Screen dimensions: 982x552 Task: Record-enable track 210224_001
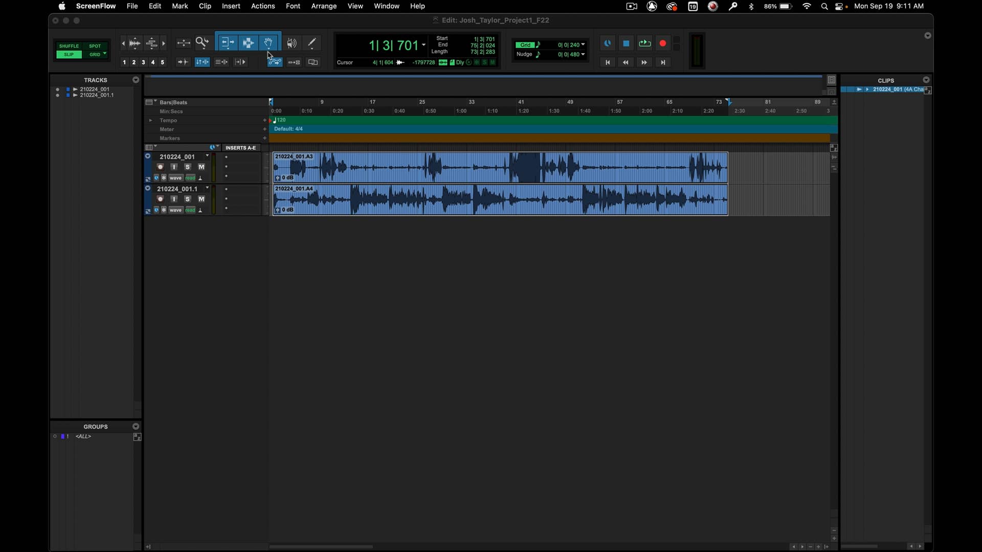pyautogui.click(x=160, y=167)
